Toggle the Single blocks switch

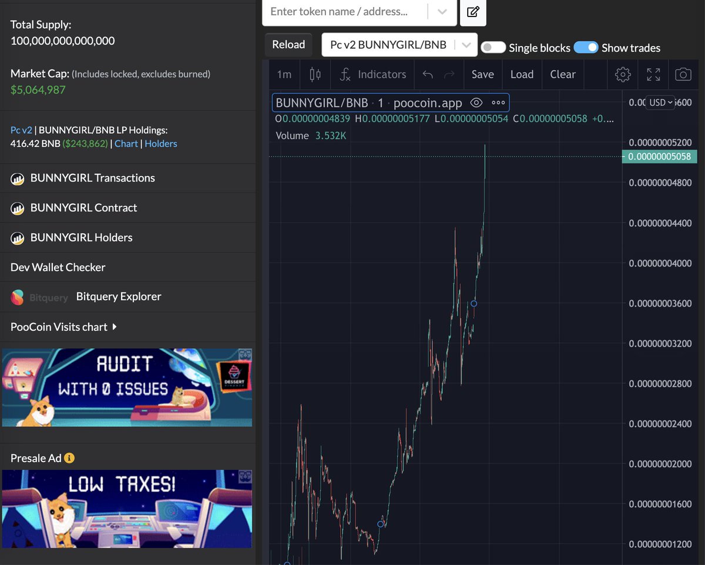[x=493, y=48]
